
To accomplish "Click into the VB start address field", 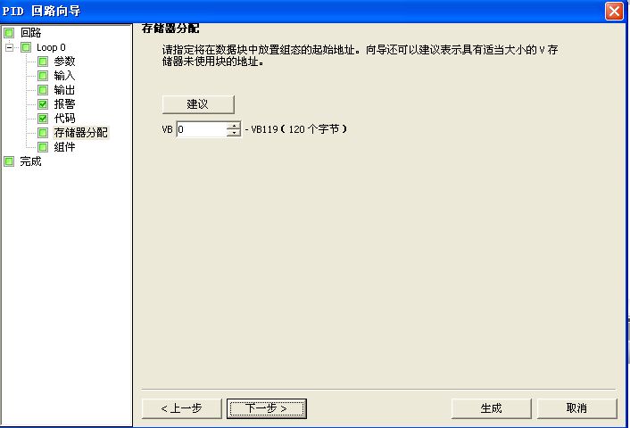I will [x=202, y=129].
